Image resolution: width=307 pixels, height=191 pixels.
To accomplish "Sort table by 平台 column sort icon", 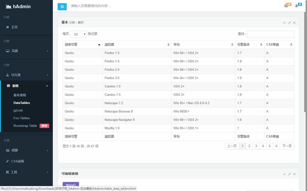I will [x=232, y=45].
